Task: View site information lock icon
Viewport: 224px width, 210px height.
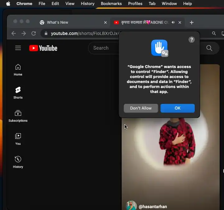Action: click(x=46, y=33)
